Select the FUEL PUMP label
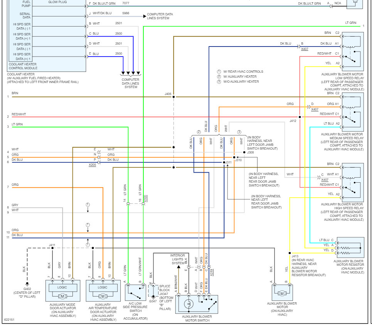Screen dimensions: 372x325 point(26,4)
